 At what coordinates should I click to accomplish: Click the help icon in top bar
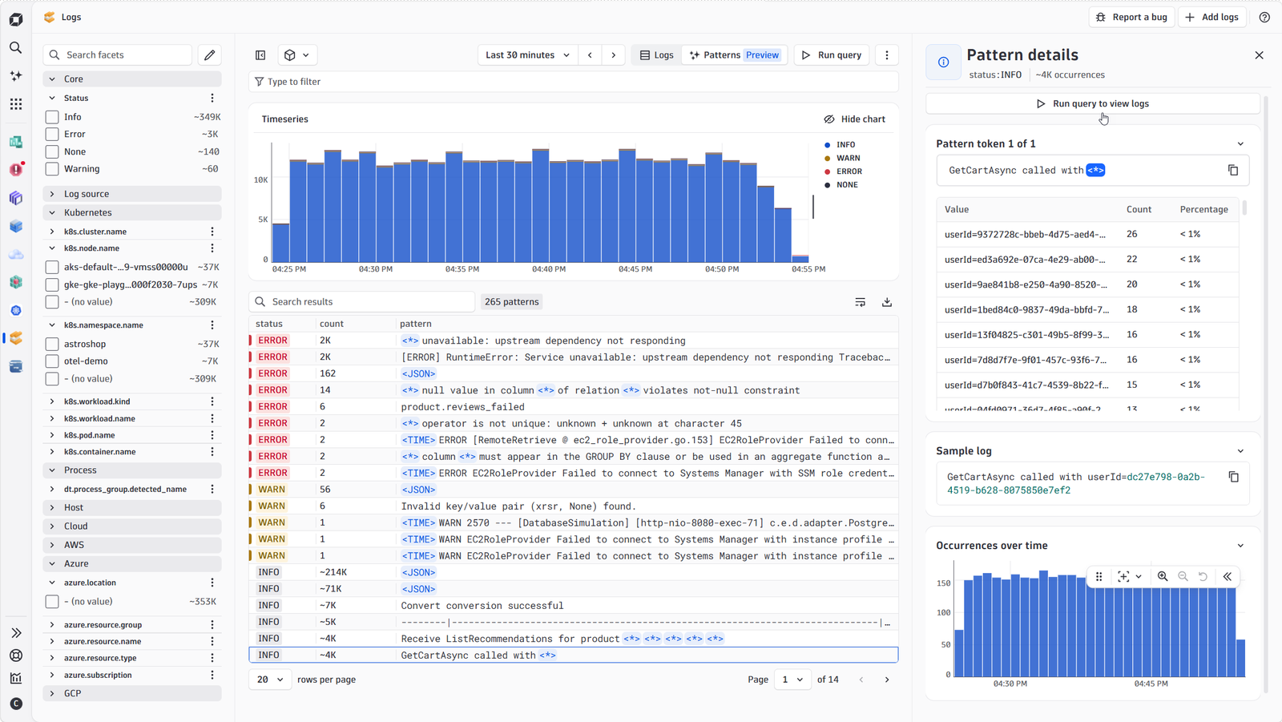[x=1264, y=17]
